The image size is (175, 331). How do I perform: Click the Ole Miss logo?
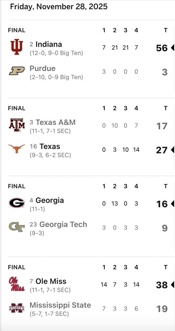(17, 284)
